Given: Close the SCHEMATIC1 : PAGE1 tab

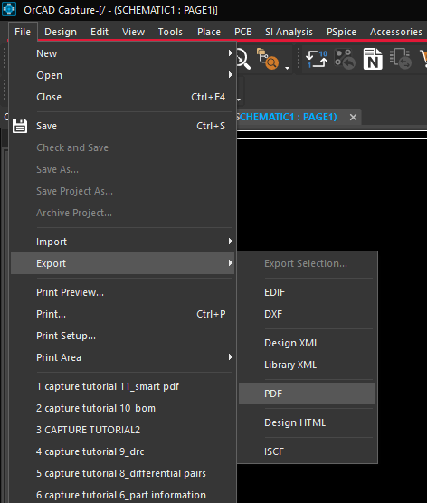Looking at the screenshot, I should 353,118.
